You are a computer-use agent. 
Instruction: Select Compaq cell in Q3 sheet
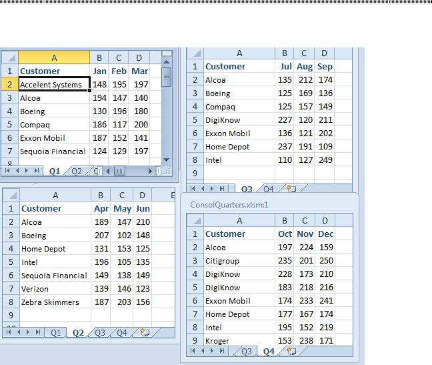[239, 107]
